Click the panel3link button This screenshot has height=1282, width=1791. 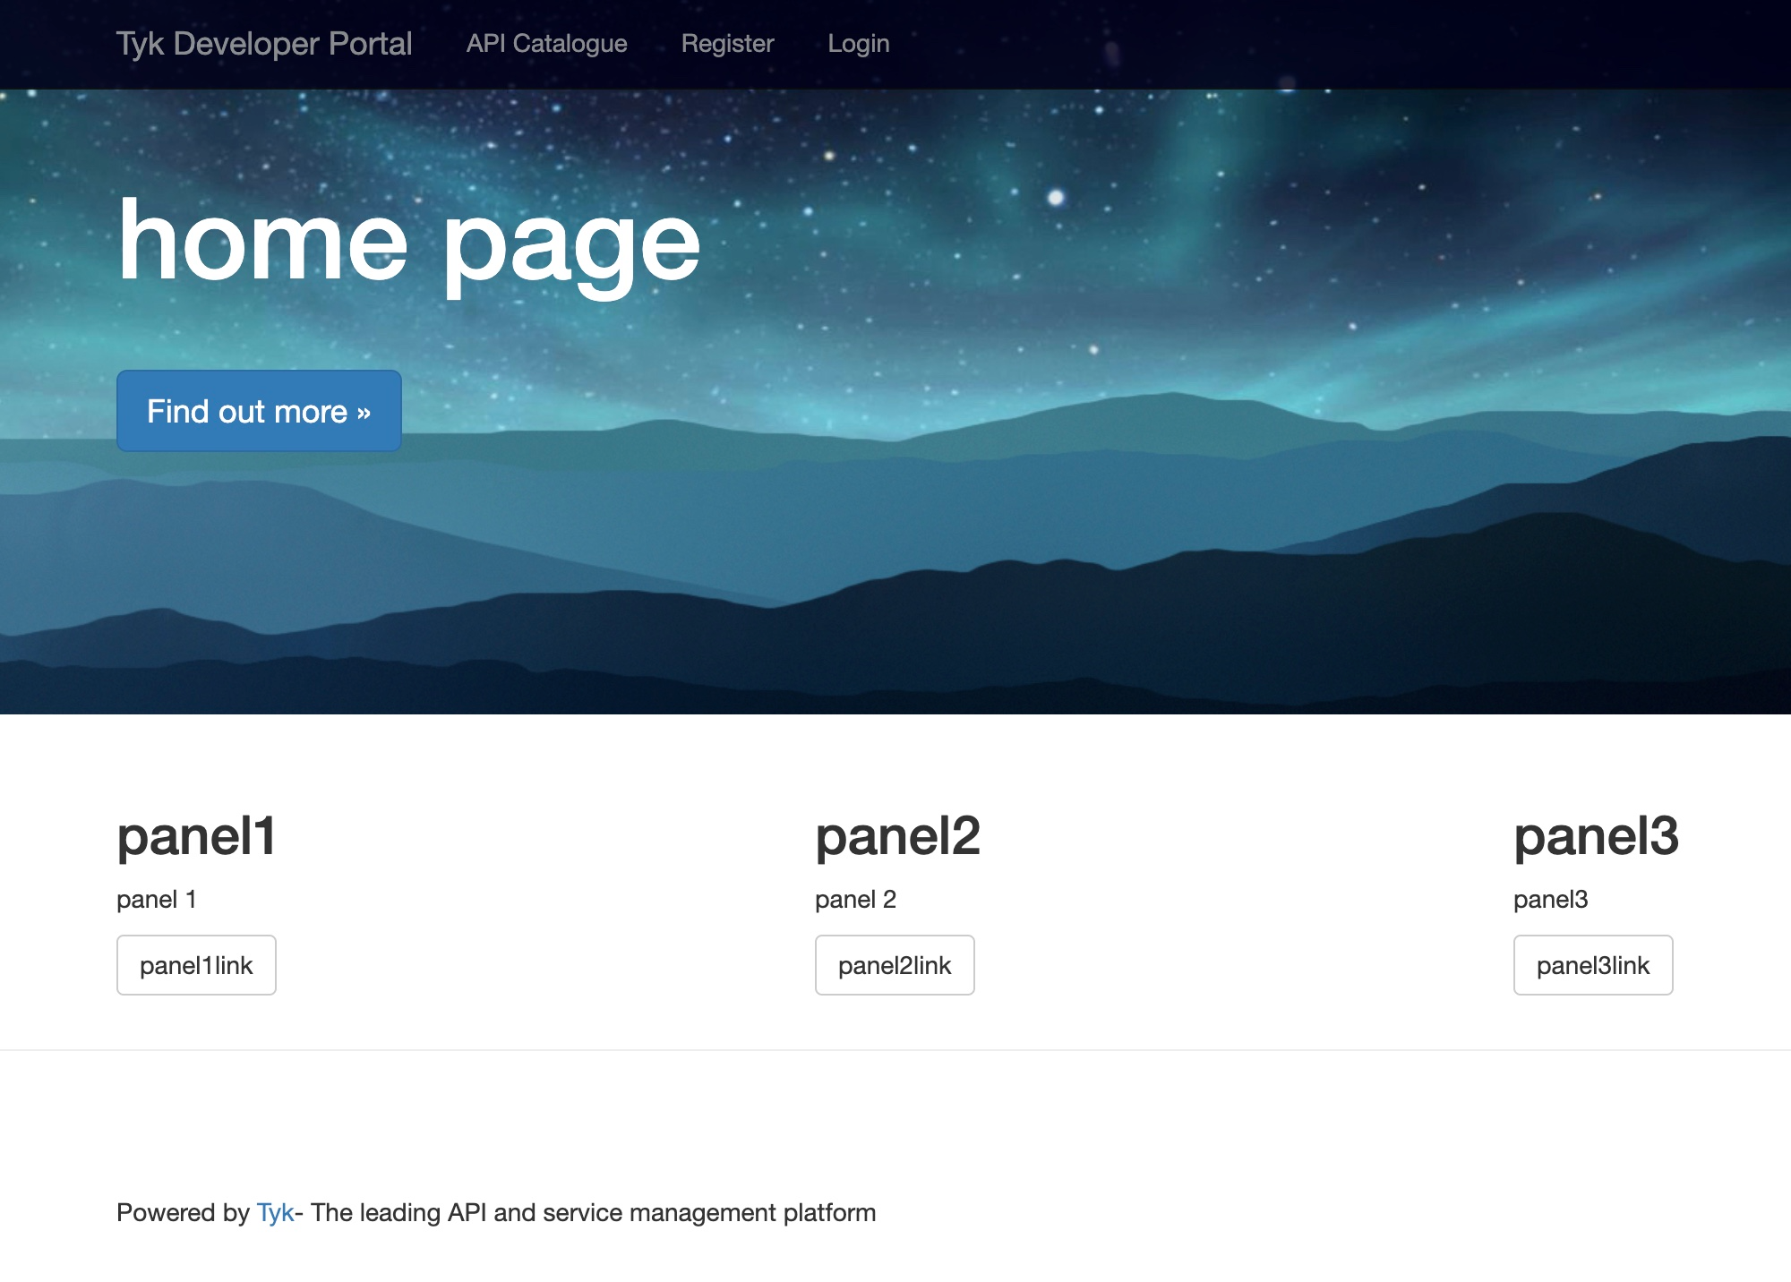(1592, 964)
